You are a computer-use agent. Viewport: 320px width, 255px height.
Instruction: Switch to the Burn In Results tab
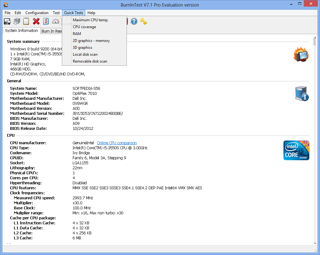tap(52, 31)
